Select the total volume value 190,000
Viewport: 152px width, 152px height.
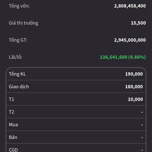click(x=134, y=74)
